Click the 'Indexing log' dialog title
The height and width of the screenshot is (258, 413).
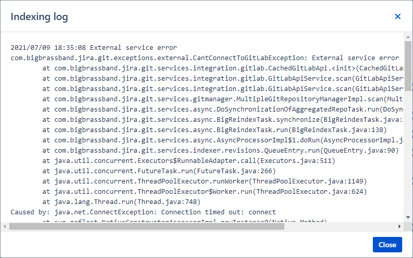point(39,17)
